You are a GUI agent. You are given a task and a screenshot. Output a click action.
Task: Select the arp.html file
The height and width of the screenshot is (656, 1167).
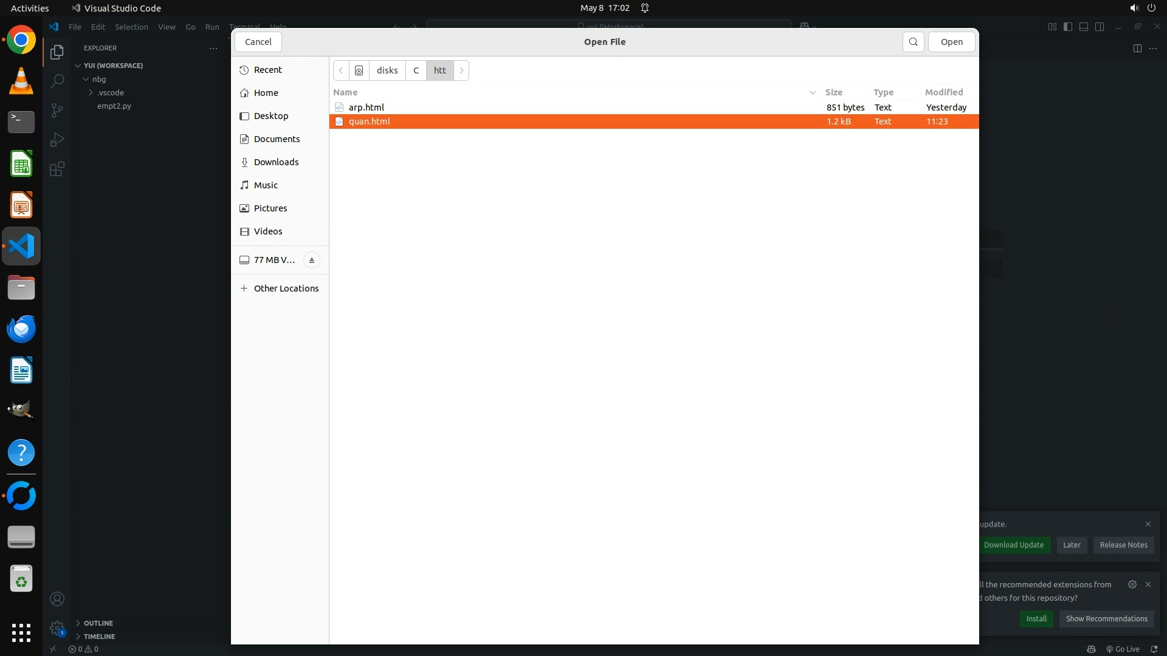[367, 108]
